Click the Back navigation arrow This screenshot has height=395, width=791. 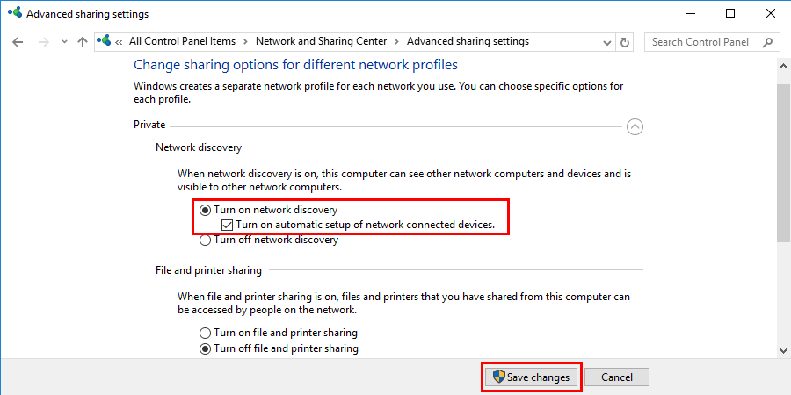[x=18, y=42]
